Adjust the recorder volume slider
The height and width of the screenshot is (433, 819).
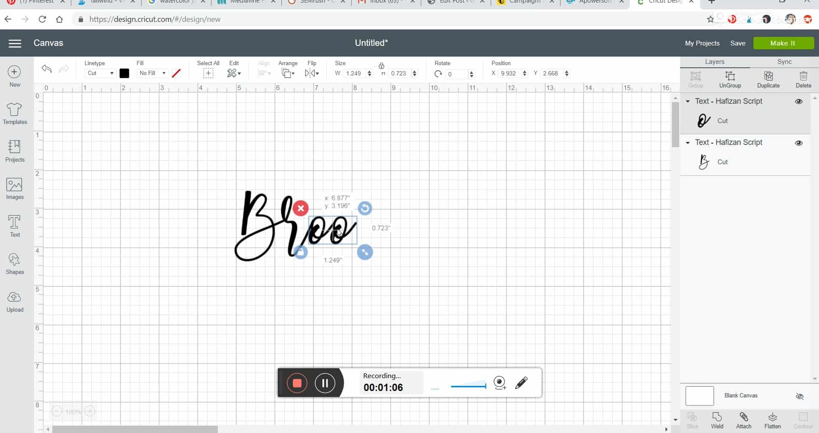(468, 386)
